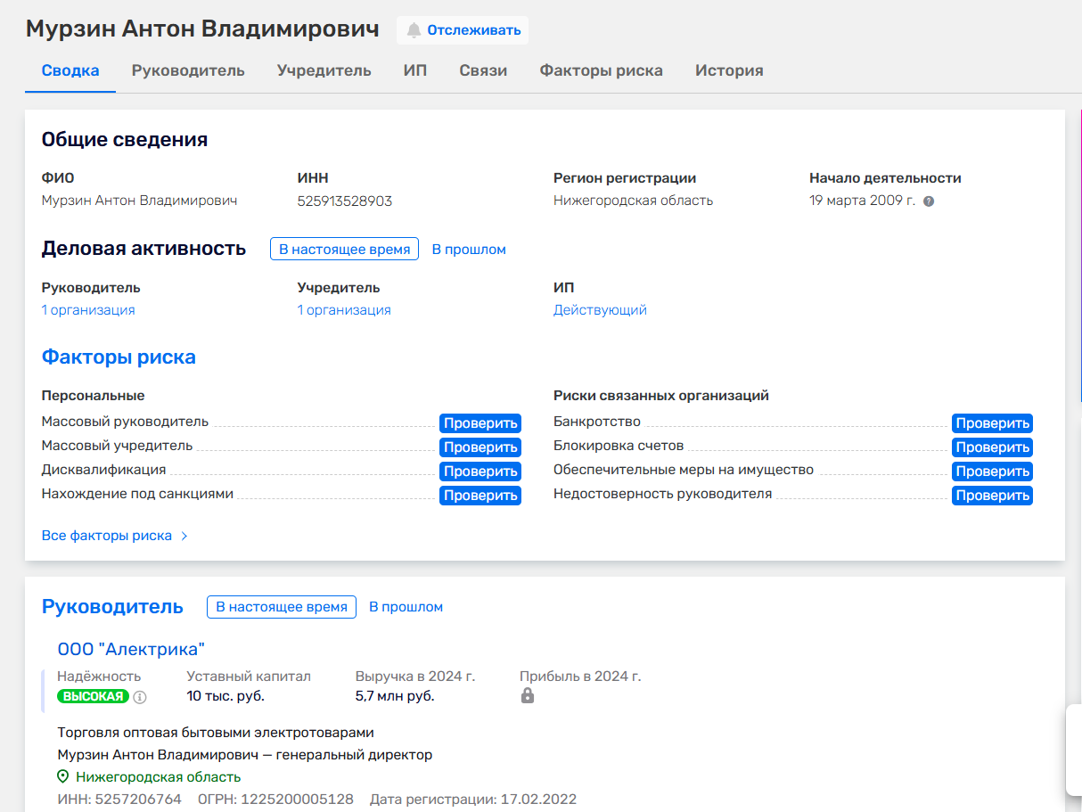Open the Факторы риска tab
Screen dimensions: 1082x812
tap(601, 70)
